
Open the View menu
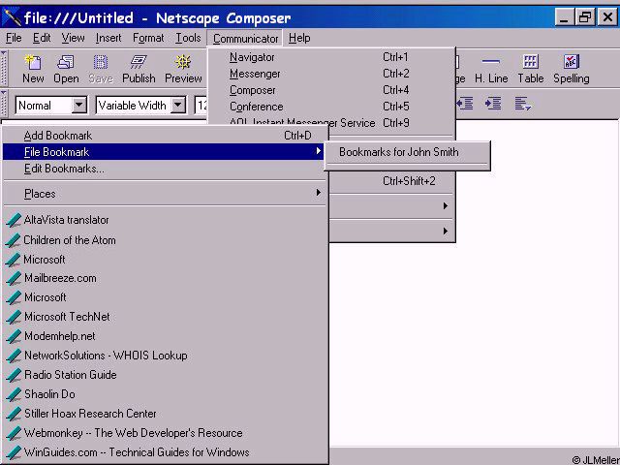pyautogui.click(x=73, y=38)
